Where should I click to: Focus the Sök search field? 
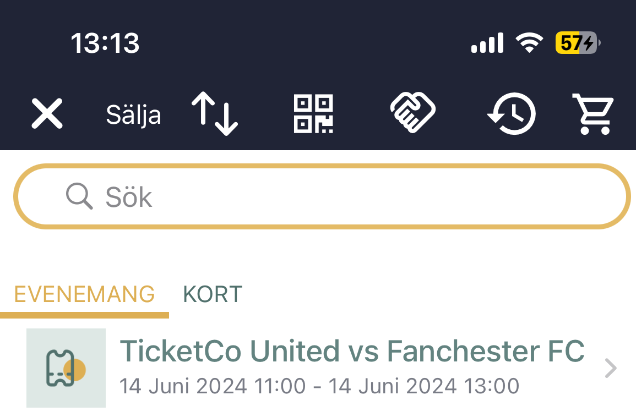point(322,196)
